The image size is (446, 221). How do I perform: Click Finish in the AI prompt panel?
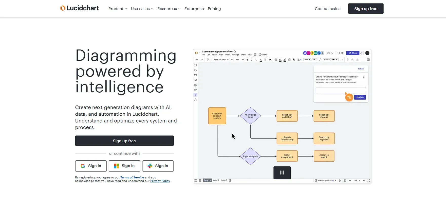[x=361, y=69]
